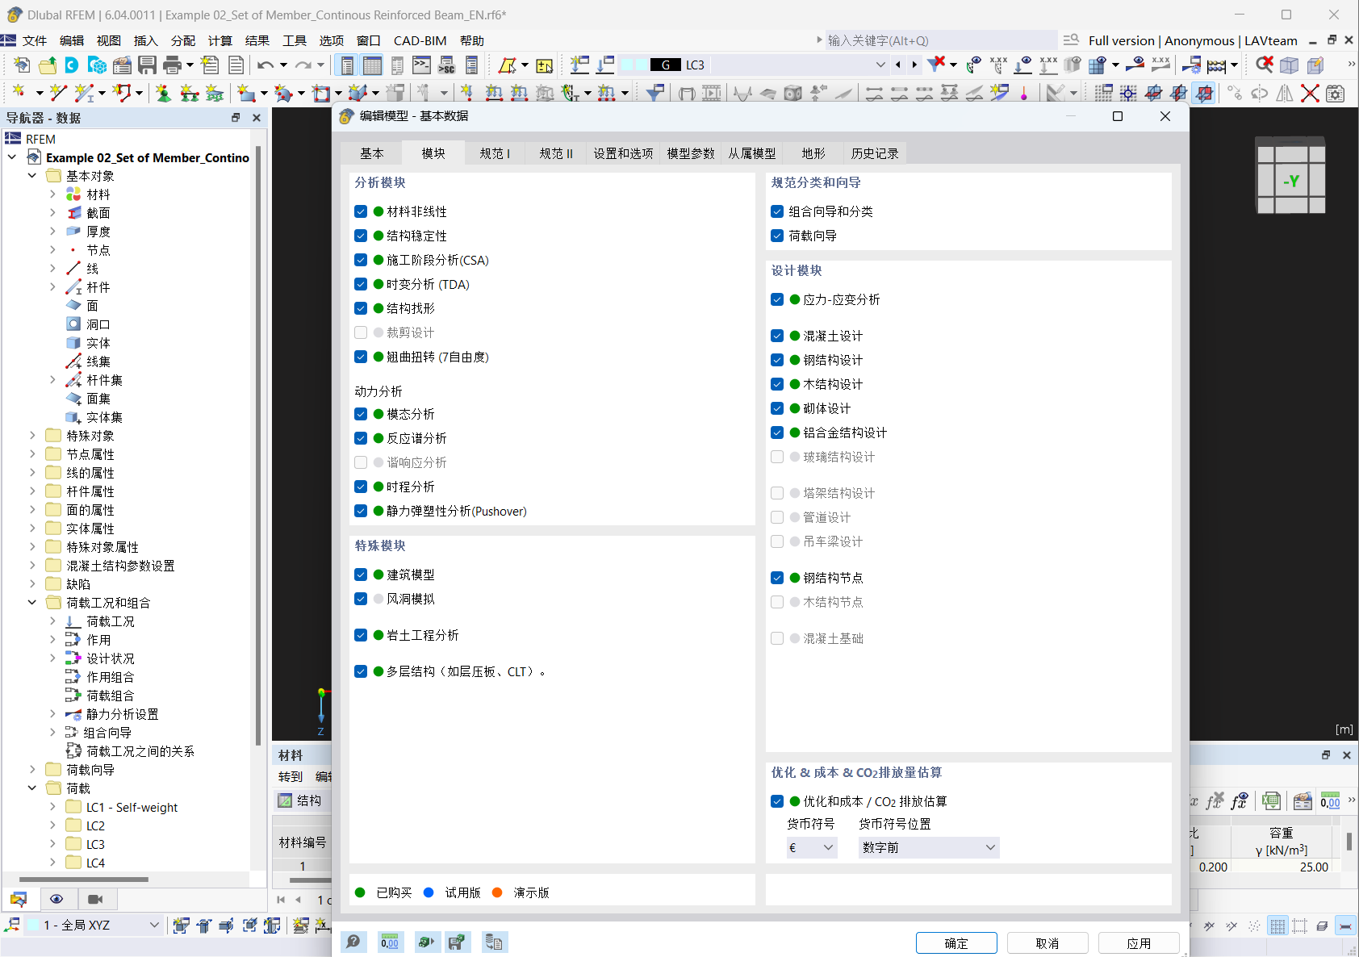Open the dialog help question mark icon
Screen dimensions: 1359x957
coord(353,942)
